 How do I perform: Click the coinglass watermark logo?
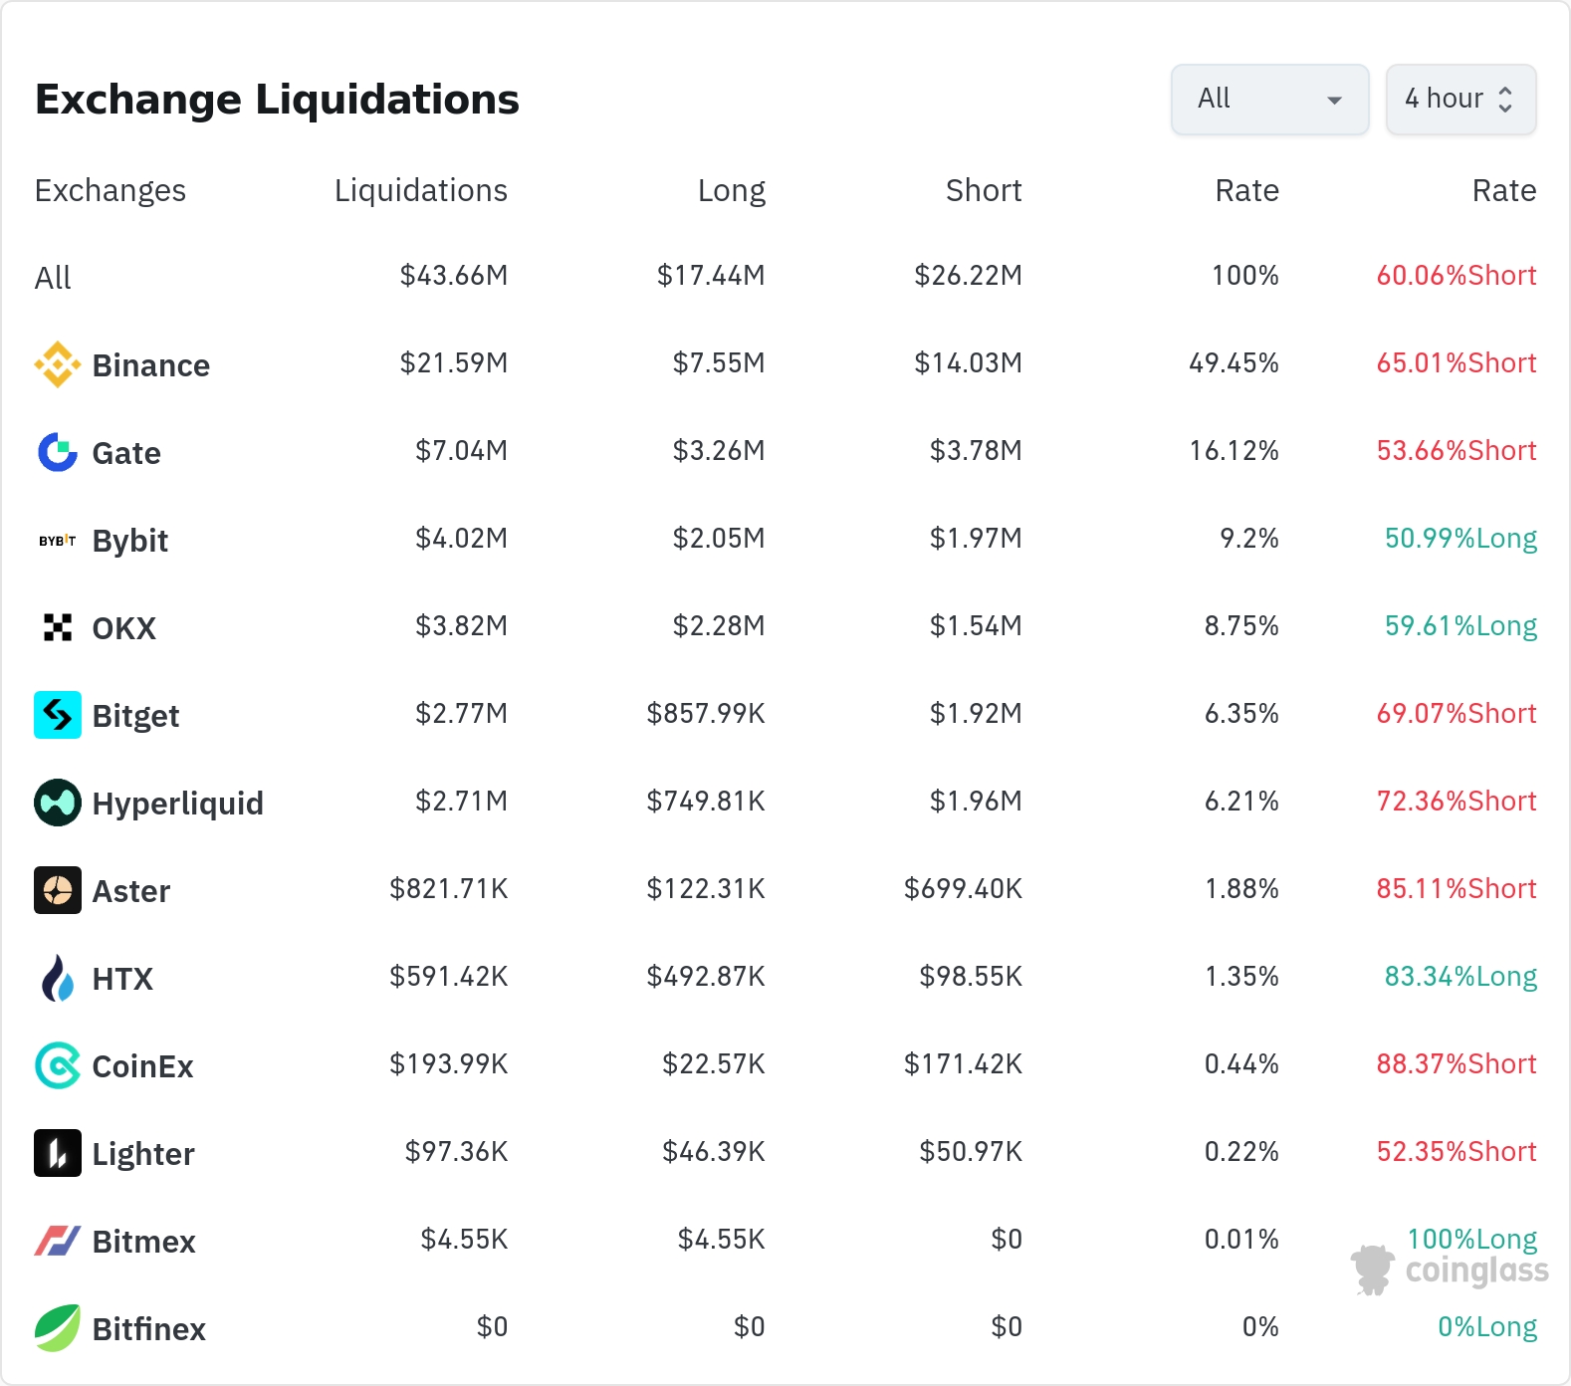point(1450,1270)
